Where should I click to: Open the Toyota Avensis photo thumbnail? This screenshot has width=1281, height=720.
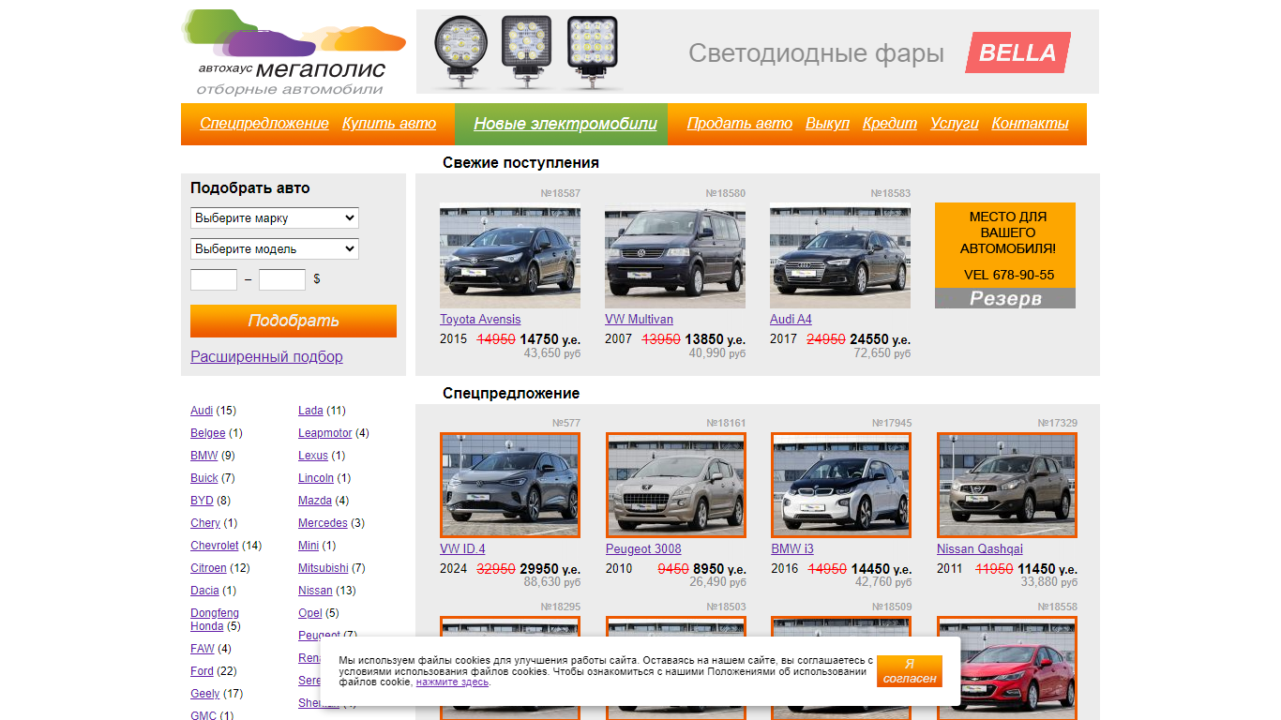click(x=510, y=256)
